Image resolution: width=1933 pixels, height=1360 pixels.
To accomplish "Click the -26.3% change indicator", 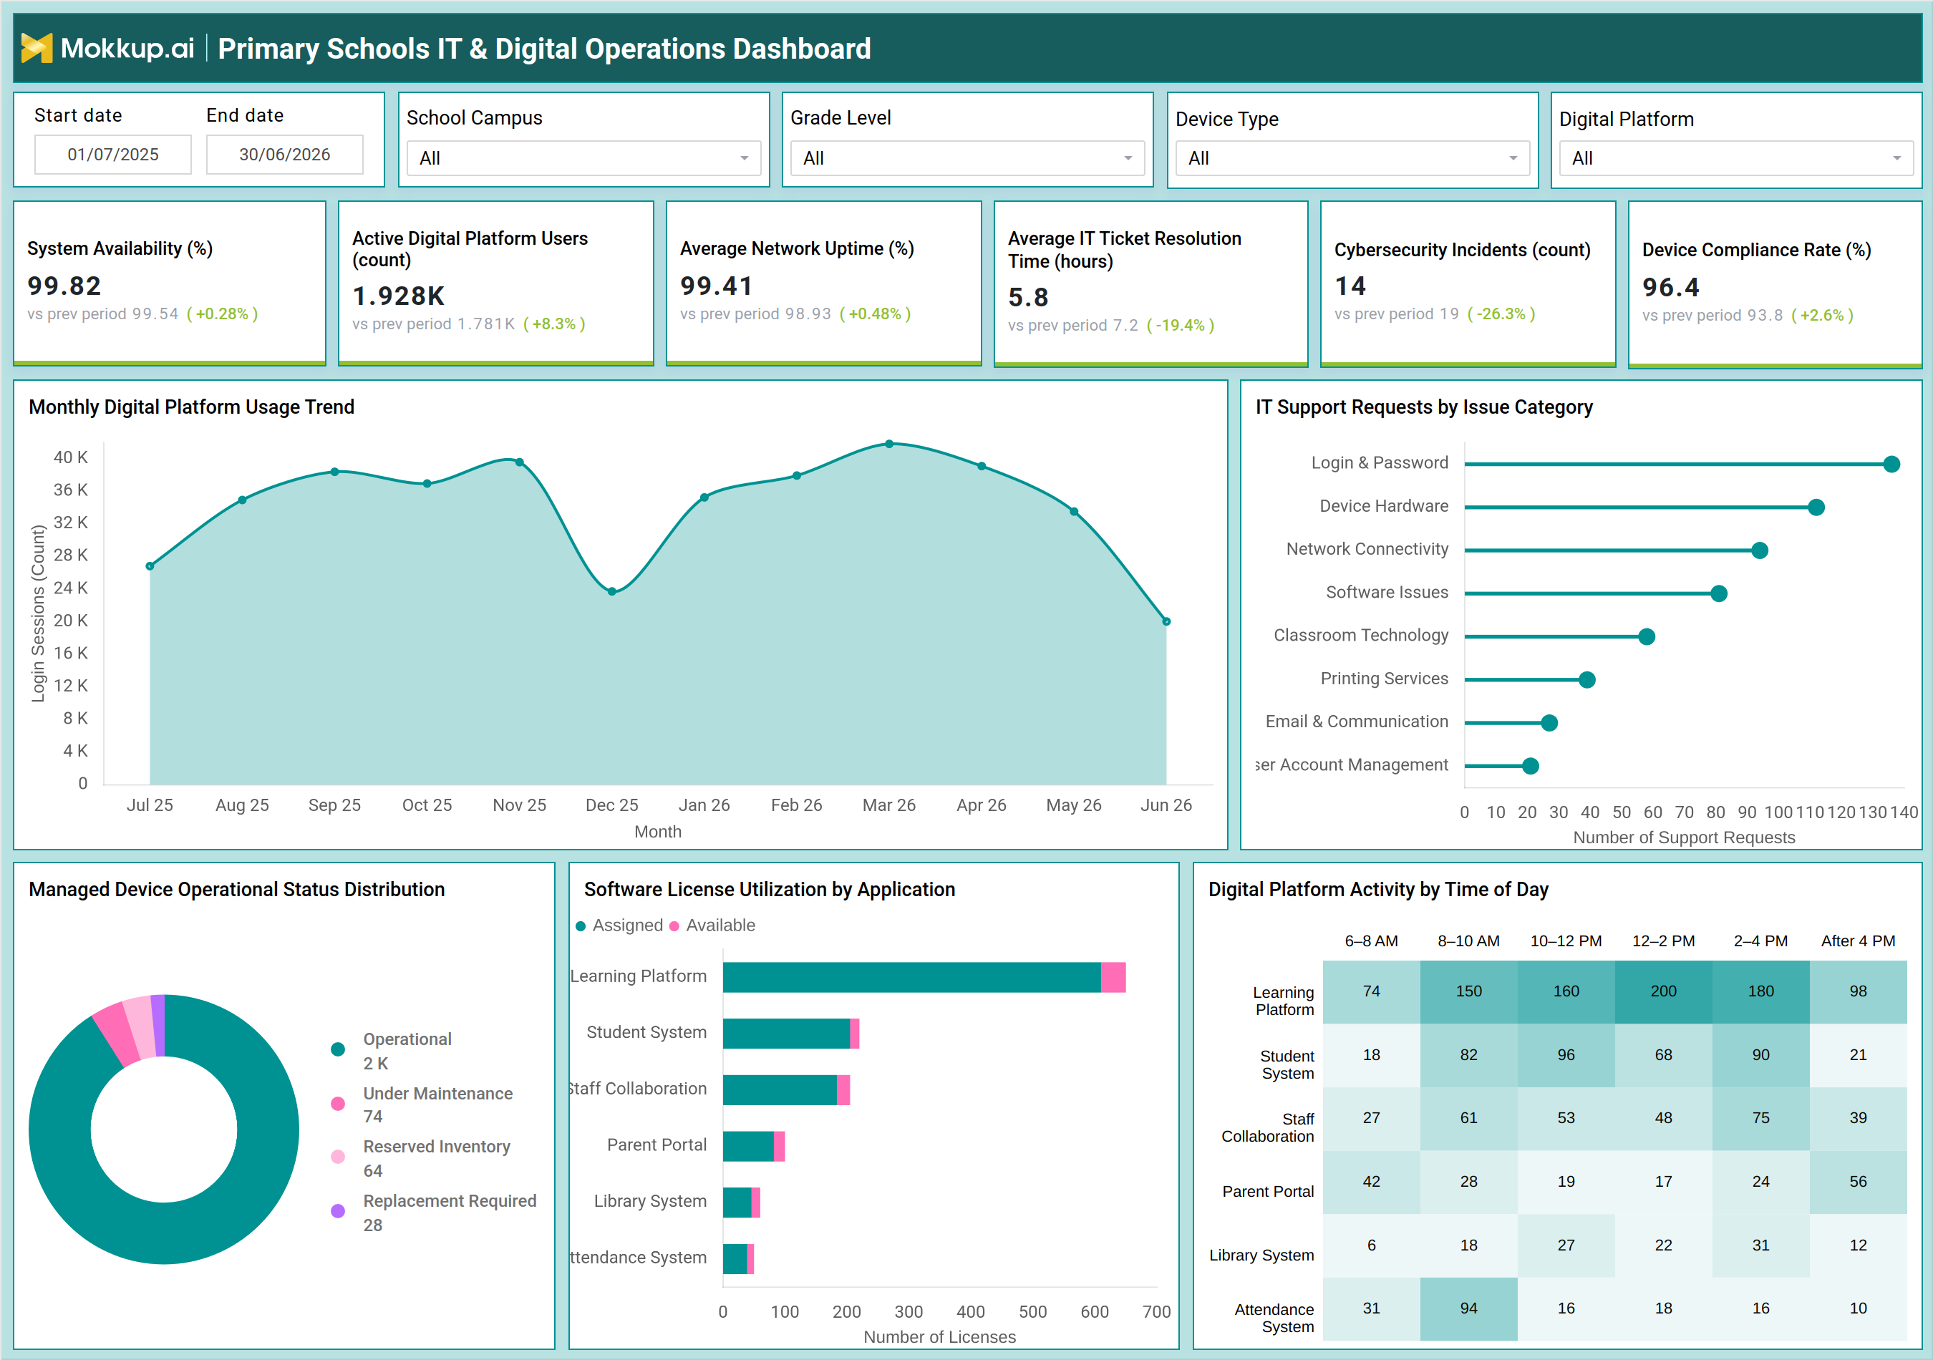I will point(1501,314).
